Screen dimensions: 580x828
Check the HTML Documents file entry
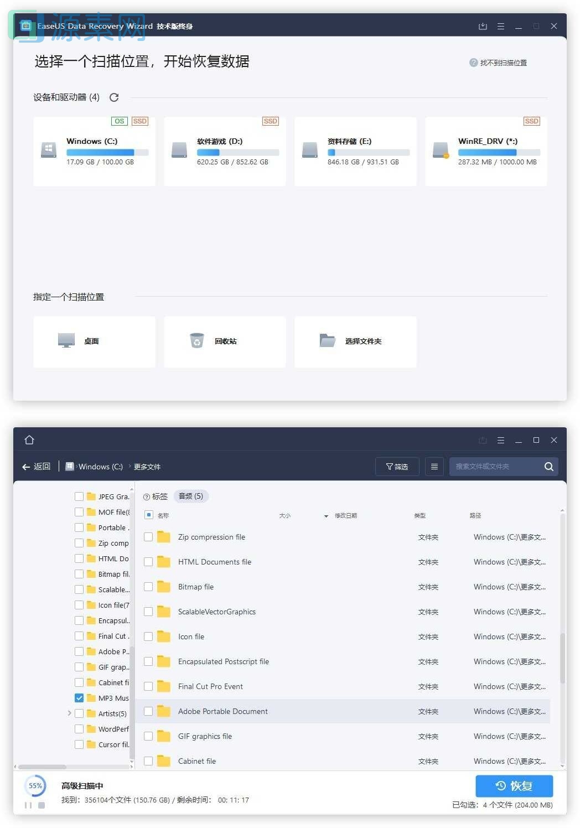point(148,562)
